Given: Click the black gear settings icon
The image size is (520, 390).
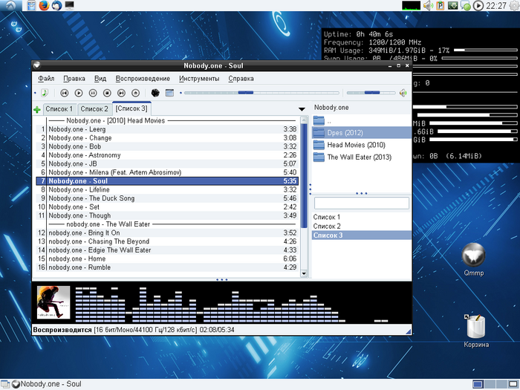Looking at the screenshot, I should pos(155,93).
